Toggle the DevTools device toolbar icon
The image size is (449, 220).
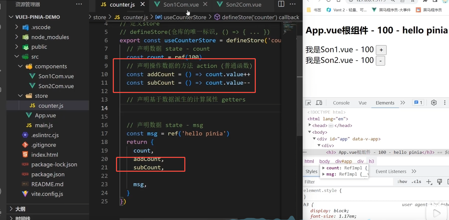[319, 103]
